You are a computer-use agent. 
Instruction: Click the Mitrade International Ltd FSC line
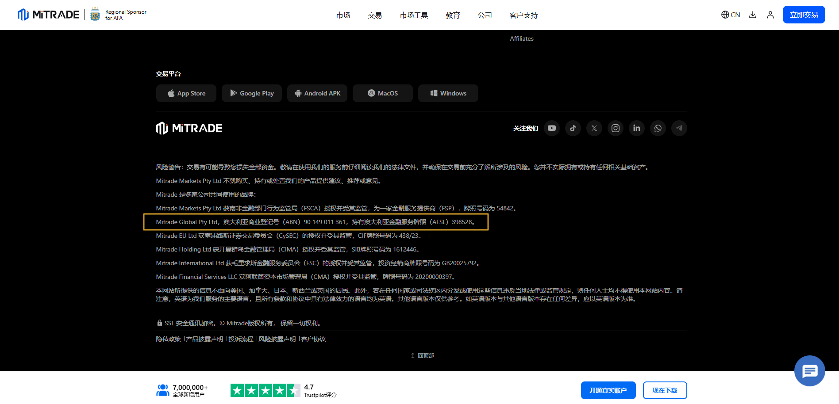[x=319, y=263]
